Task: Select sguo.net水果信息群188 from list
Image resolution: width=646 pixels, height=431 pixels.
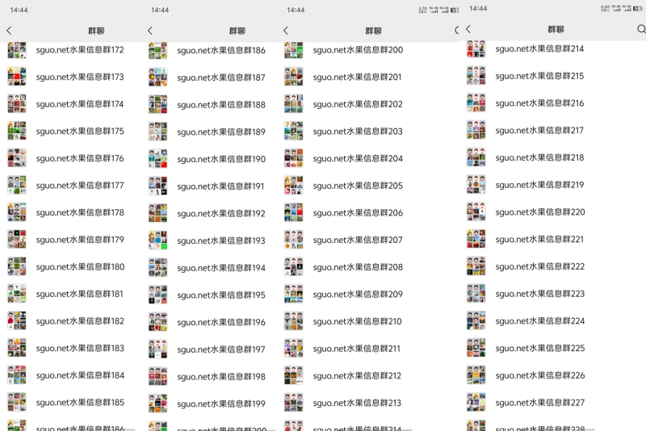Action: click(212, 105)
